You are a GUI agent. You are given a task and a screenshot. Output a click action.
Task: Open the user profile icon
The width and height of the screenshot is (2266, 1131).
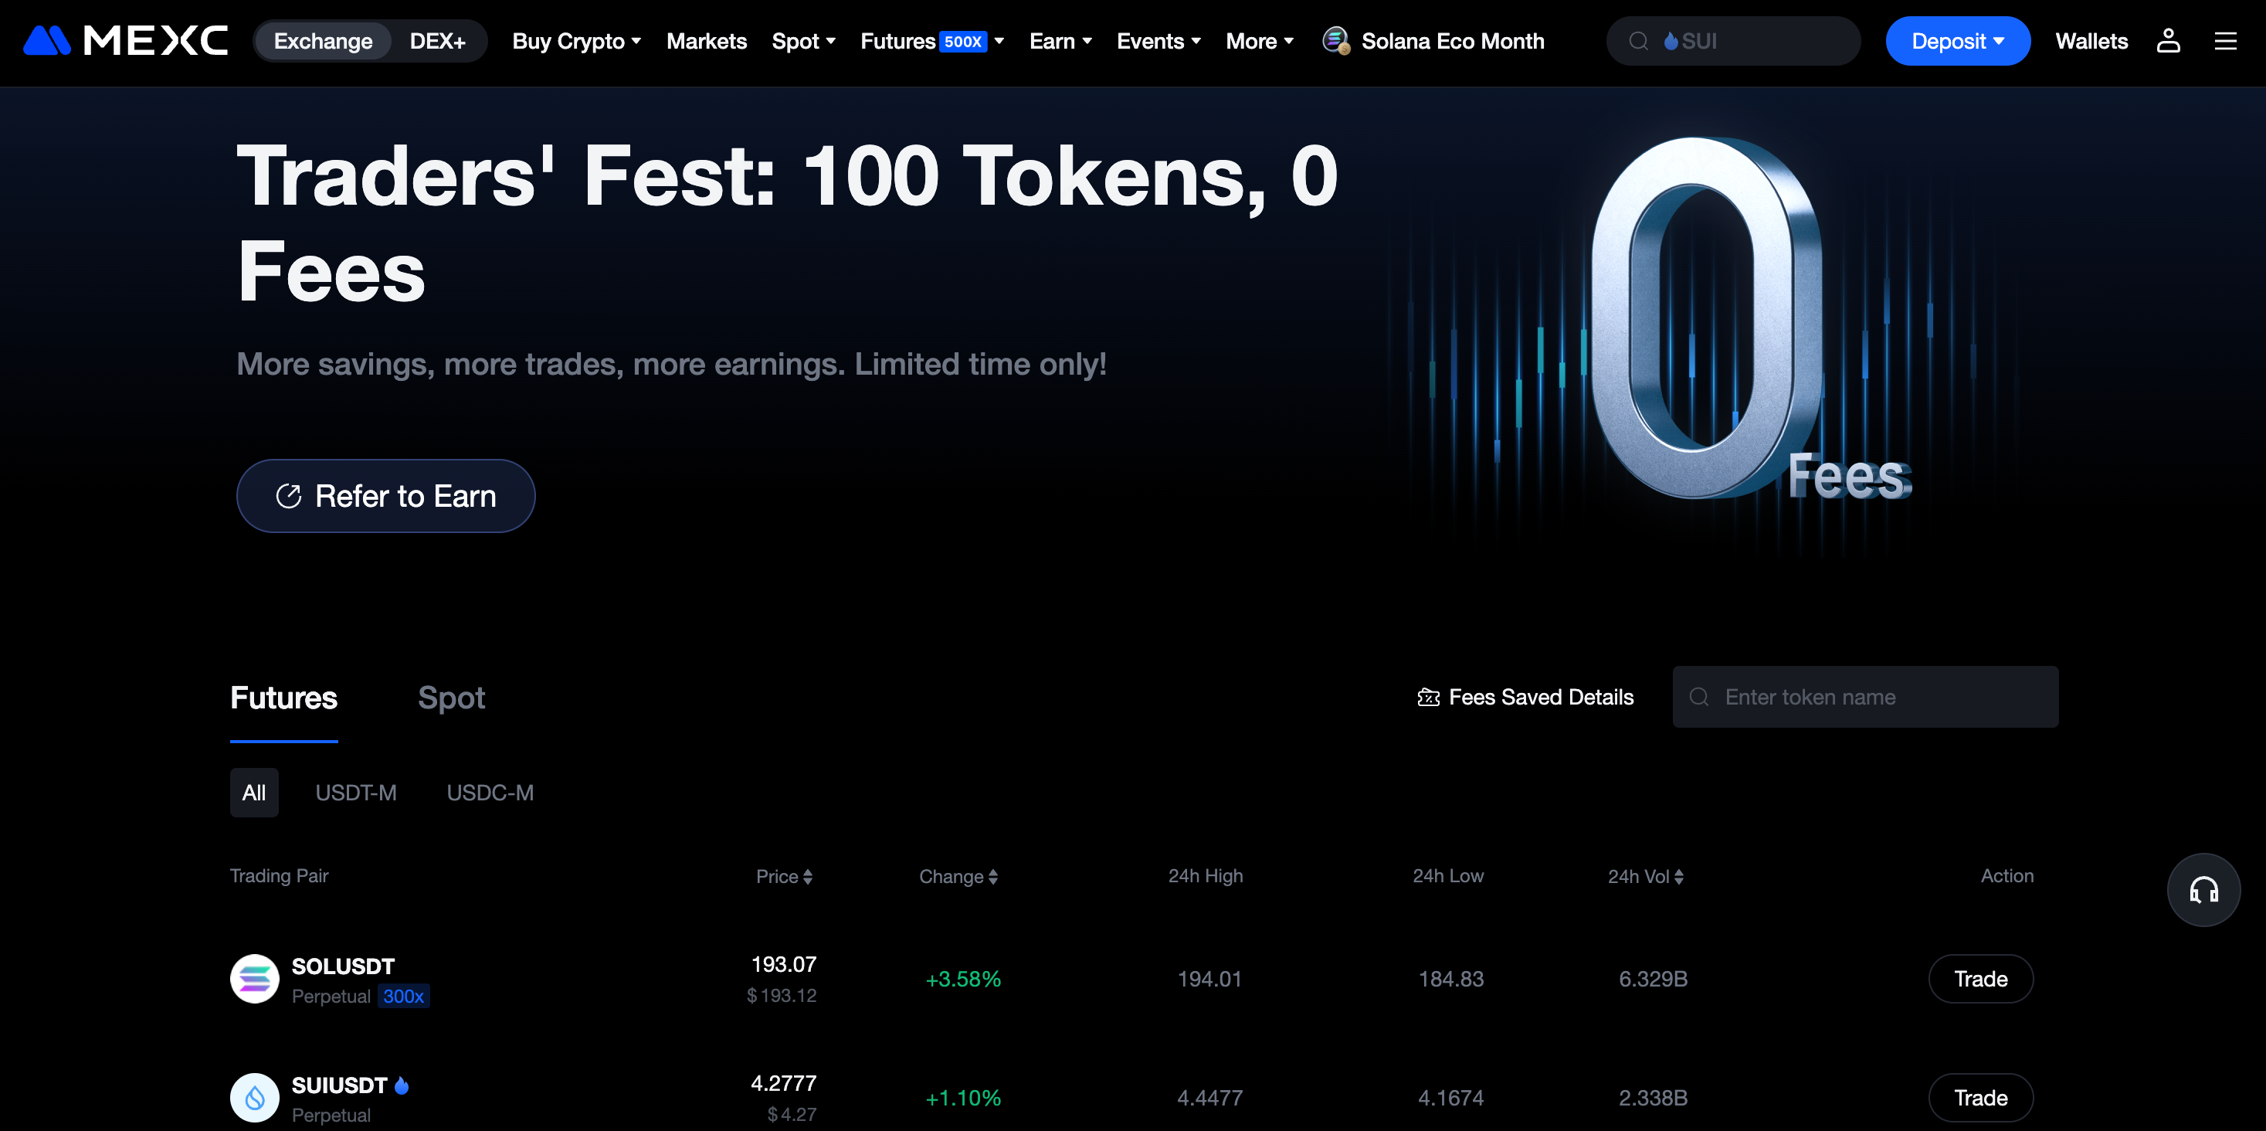[x=2167, y=40]
